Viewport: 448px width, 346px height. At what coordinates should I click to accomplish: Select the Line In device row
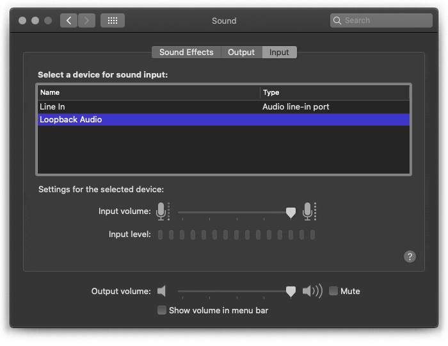coord(224,106)
